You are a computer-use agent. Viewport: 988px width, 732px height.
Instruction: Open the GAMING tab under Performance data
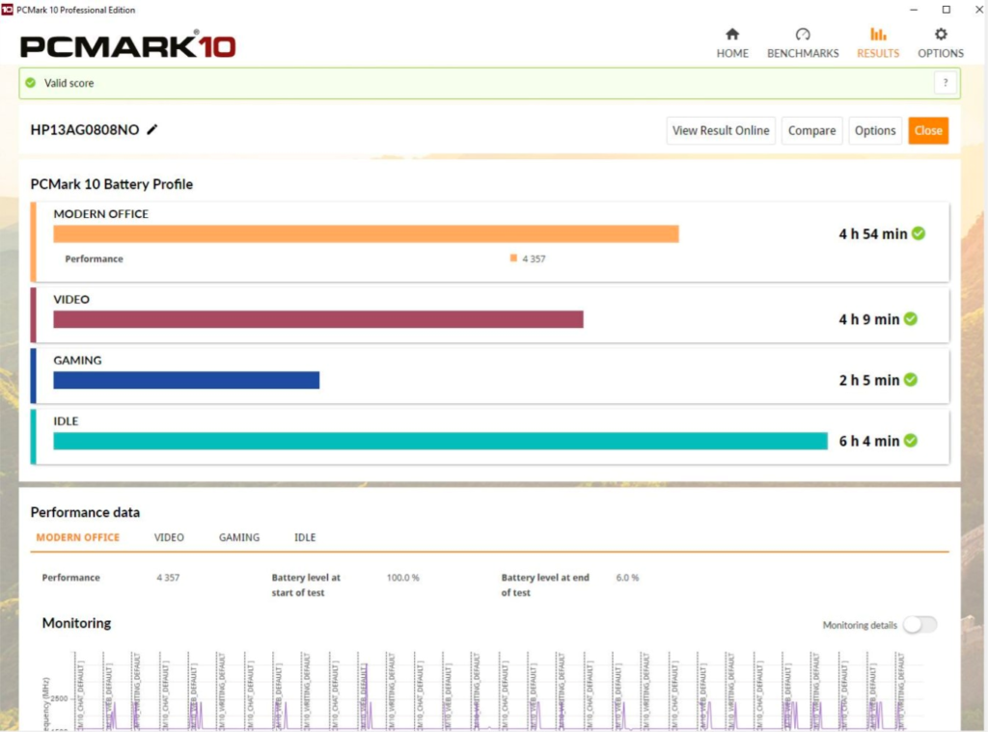239,537
